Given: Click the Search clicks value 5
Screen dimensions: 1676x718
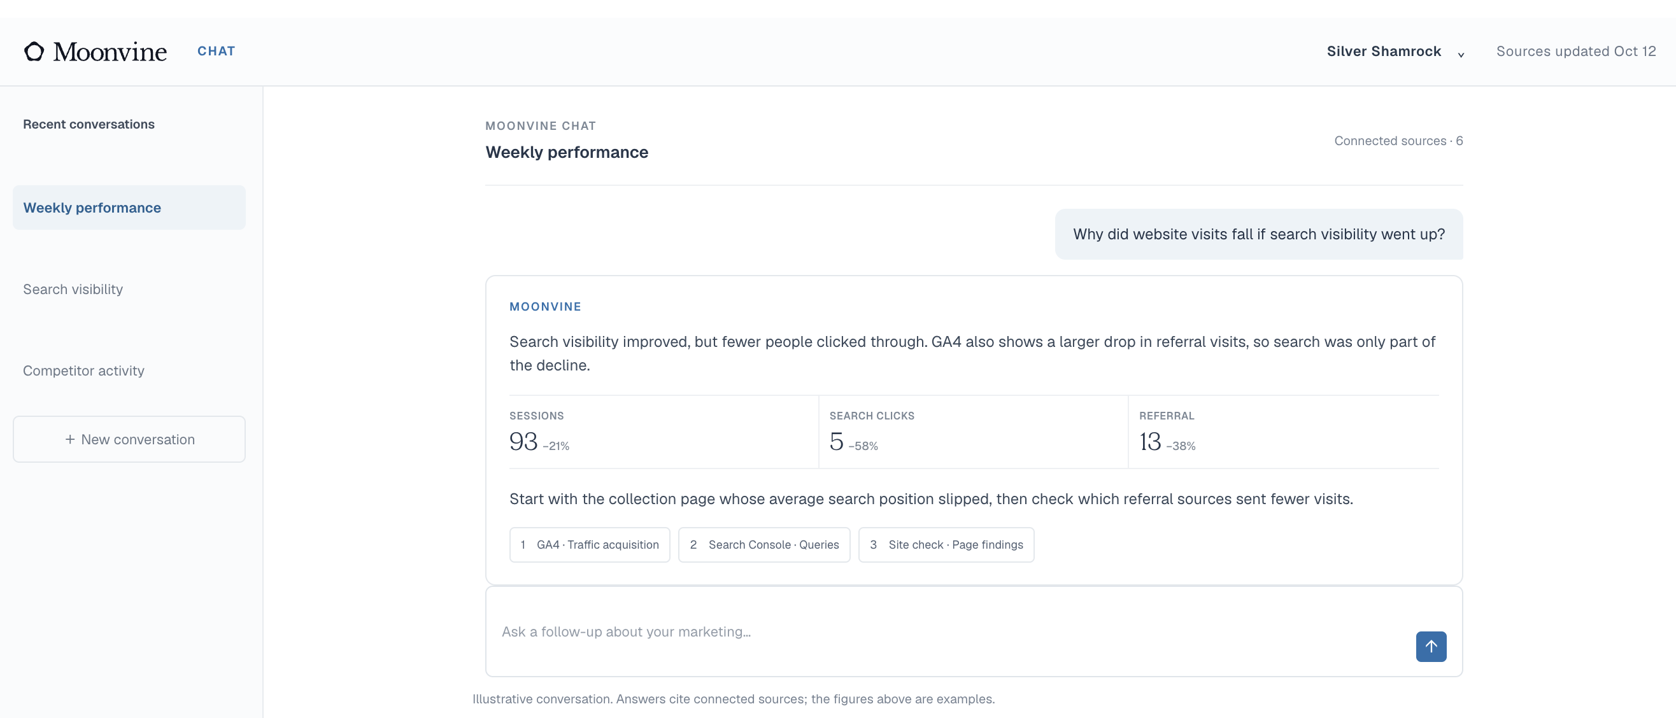Looking at the screenshot, I should tap(836, 442).
